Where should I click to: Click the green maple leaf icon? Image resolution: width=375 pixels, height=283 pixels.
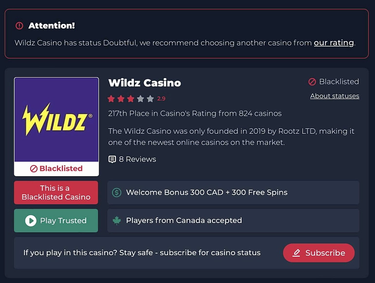[117, 221]
